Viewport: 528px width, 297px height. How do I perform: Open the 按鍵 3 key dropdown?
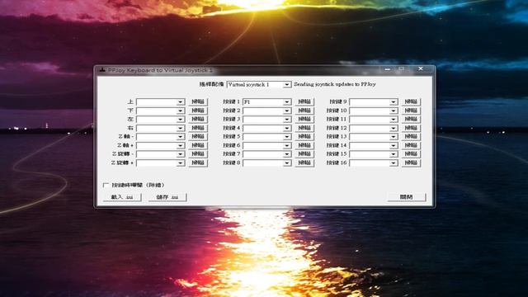pyautogui.click(x=266, y=119)
